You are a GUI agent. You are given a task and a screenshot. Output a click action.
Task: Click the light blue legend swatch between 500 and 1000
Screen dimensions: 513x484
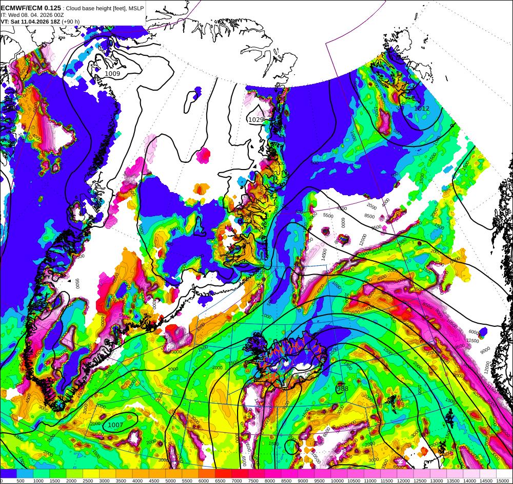(x=25, y=474)
